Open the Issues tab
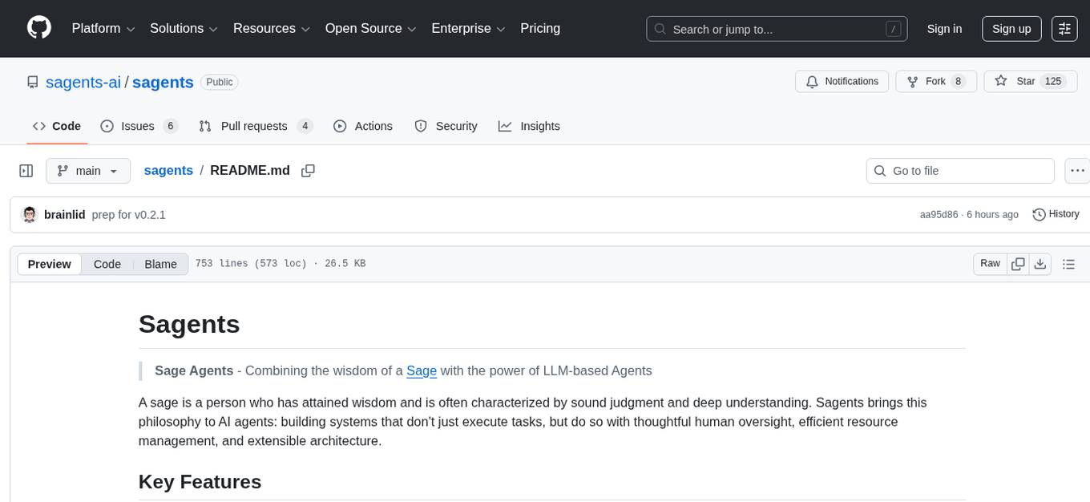 (138, 126)
